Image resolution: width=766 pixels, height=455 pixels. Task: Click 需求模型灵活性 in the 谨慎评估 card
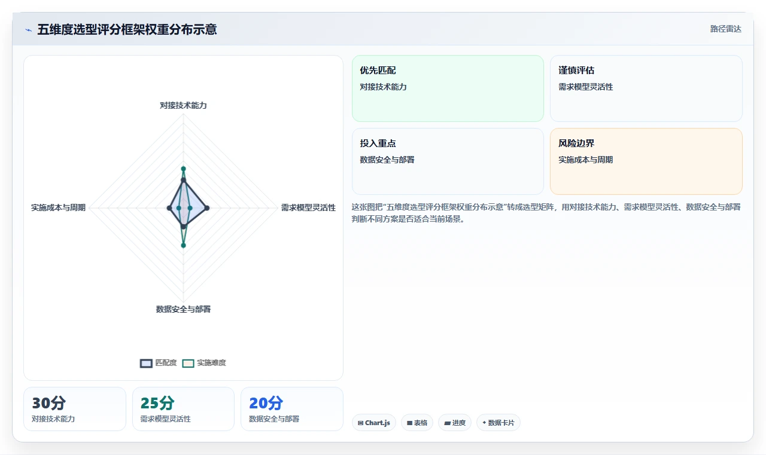click(x=586, y=87)
